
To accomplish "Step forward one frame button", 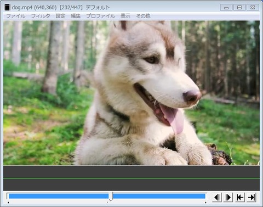I will pyautogui.click(x=228, y=197).
